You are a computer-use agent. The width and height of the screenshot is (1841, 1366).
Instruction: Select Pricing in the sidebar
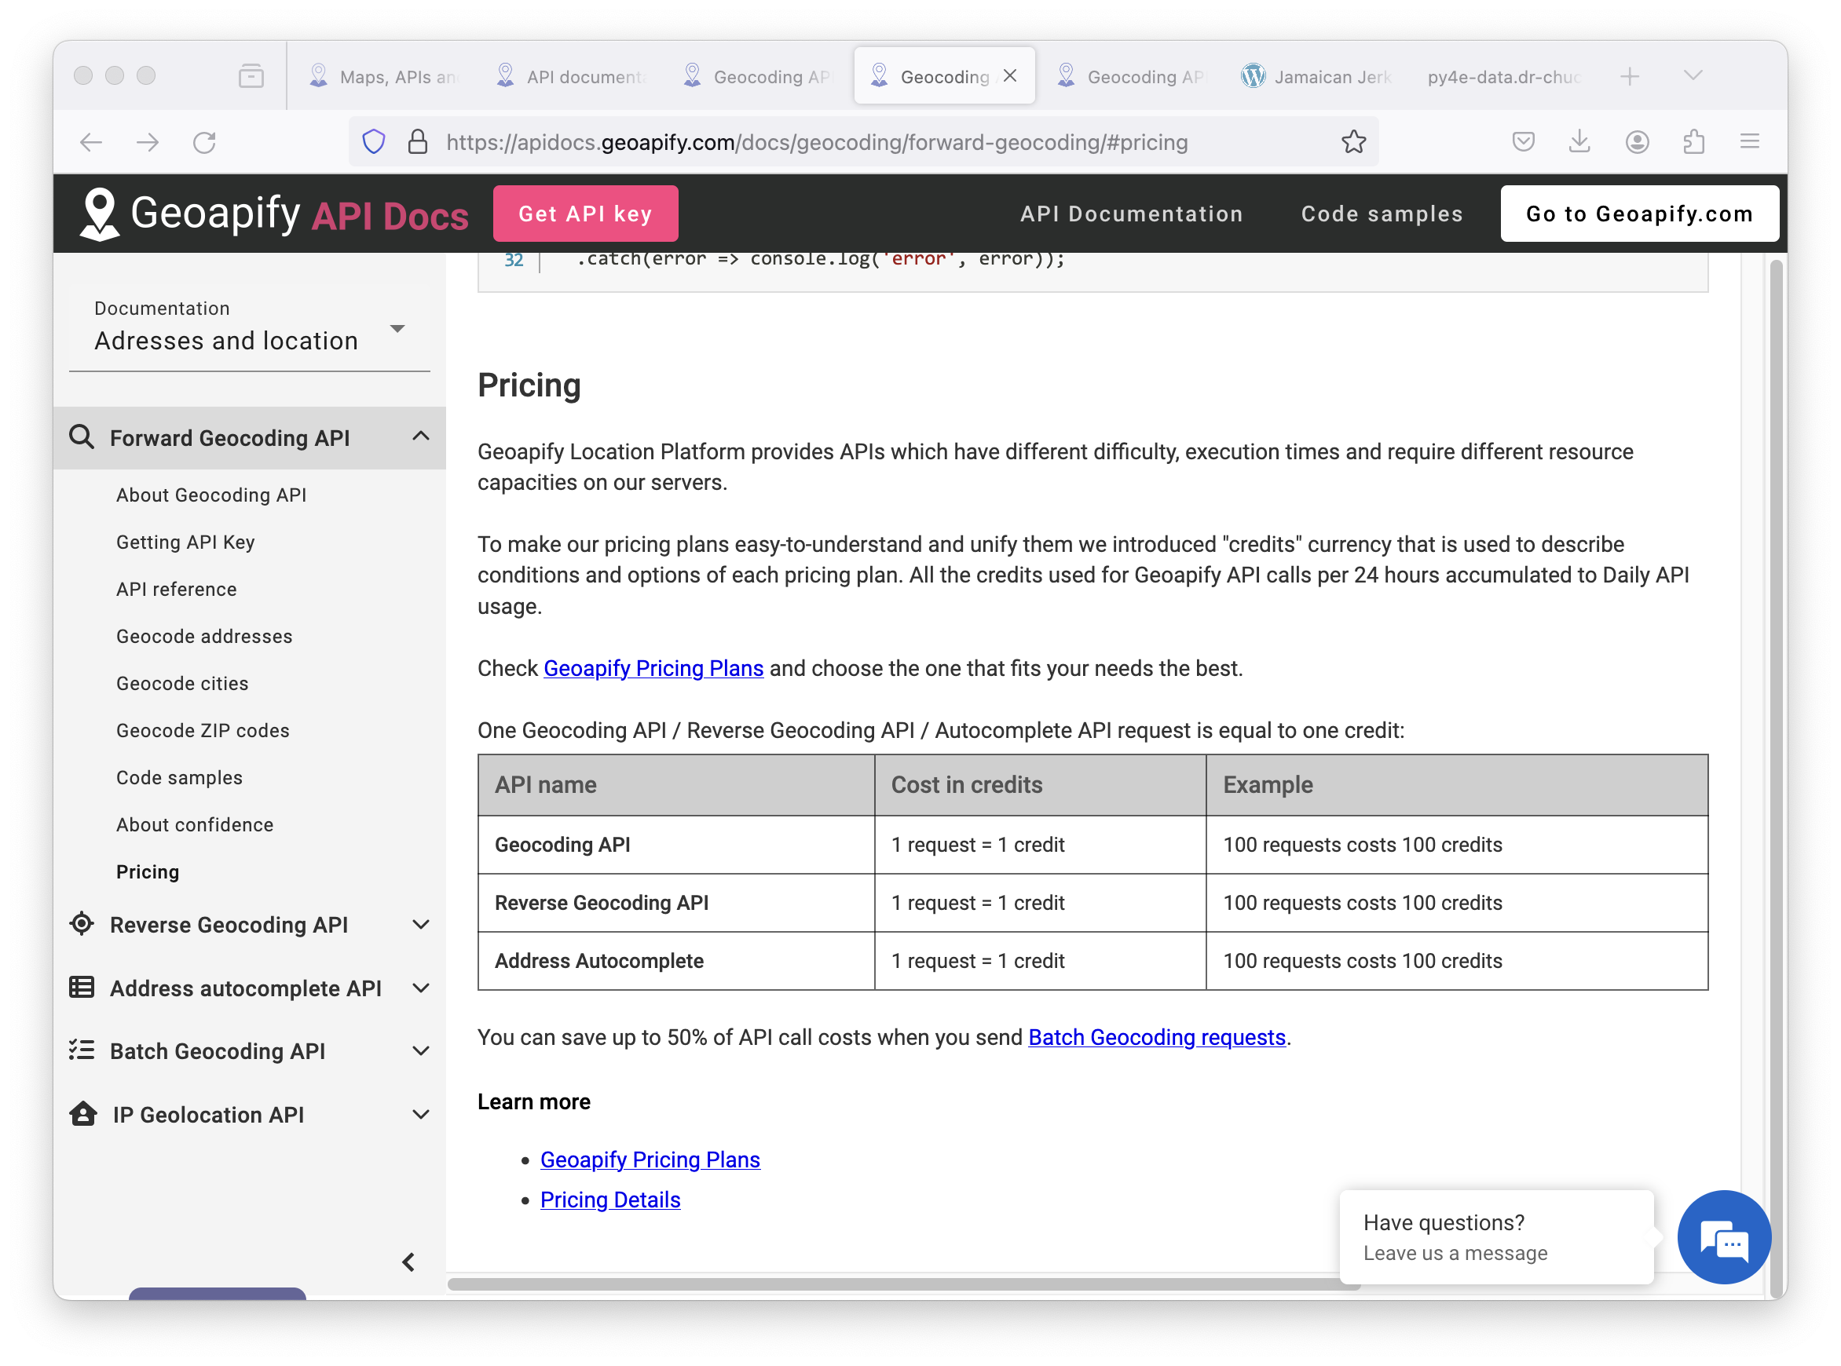tap(147, 871)
